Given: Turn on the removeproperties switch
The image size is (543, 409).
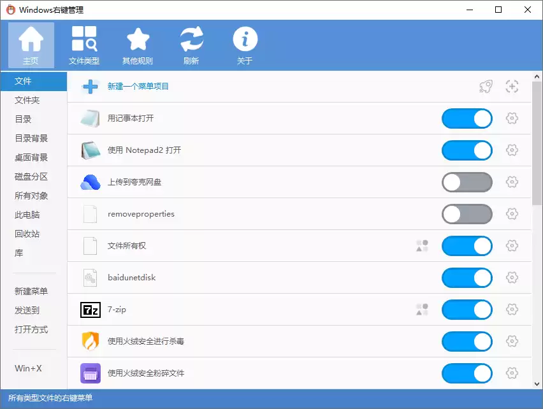Looking at the screenshot, I should [467, 214].
